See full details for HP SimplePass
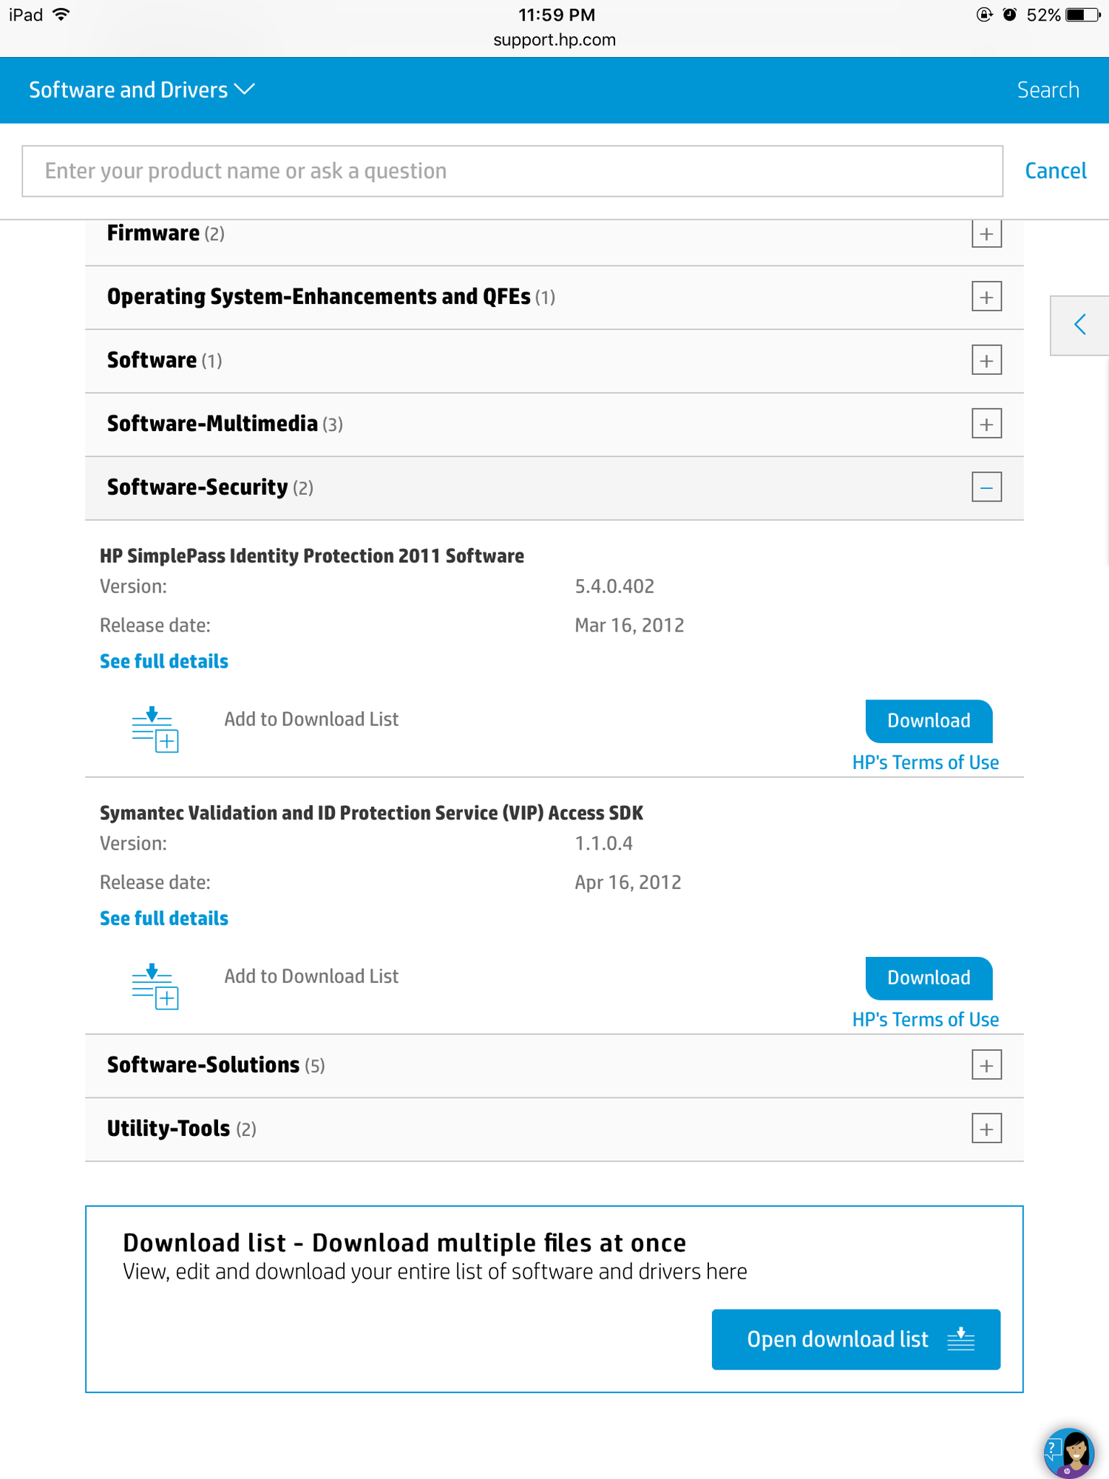Viewport: 1109px width, 1479px height. coord(163,660)
